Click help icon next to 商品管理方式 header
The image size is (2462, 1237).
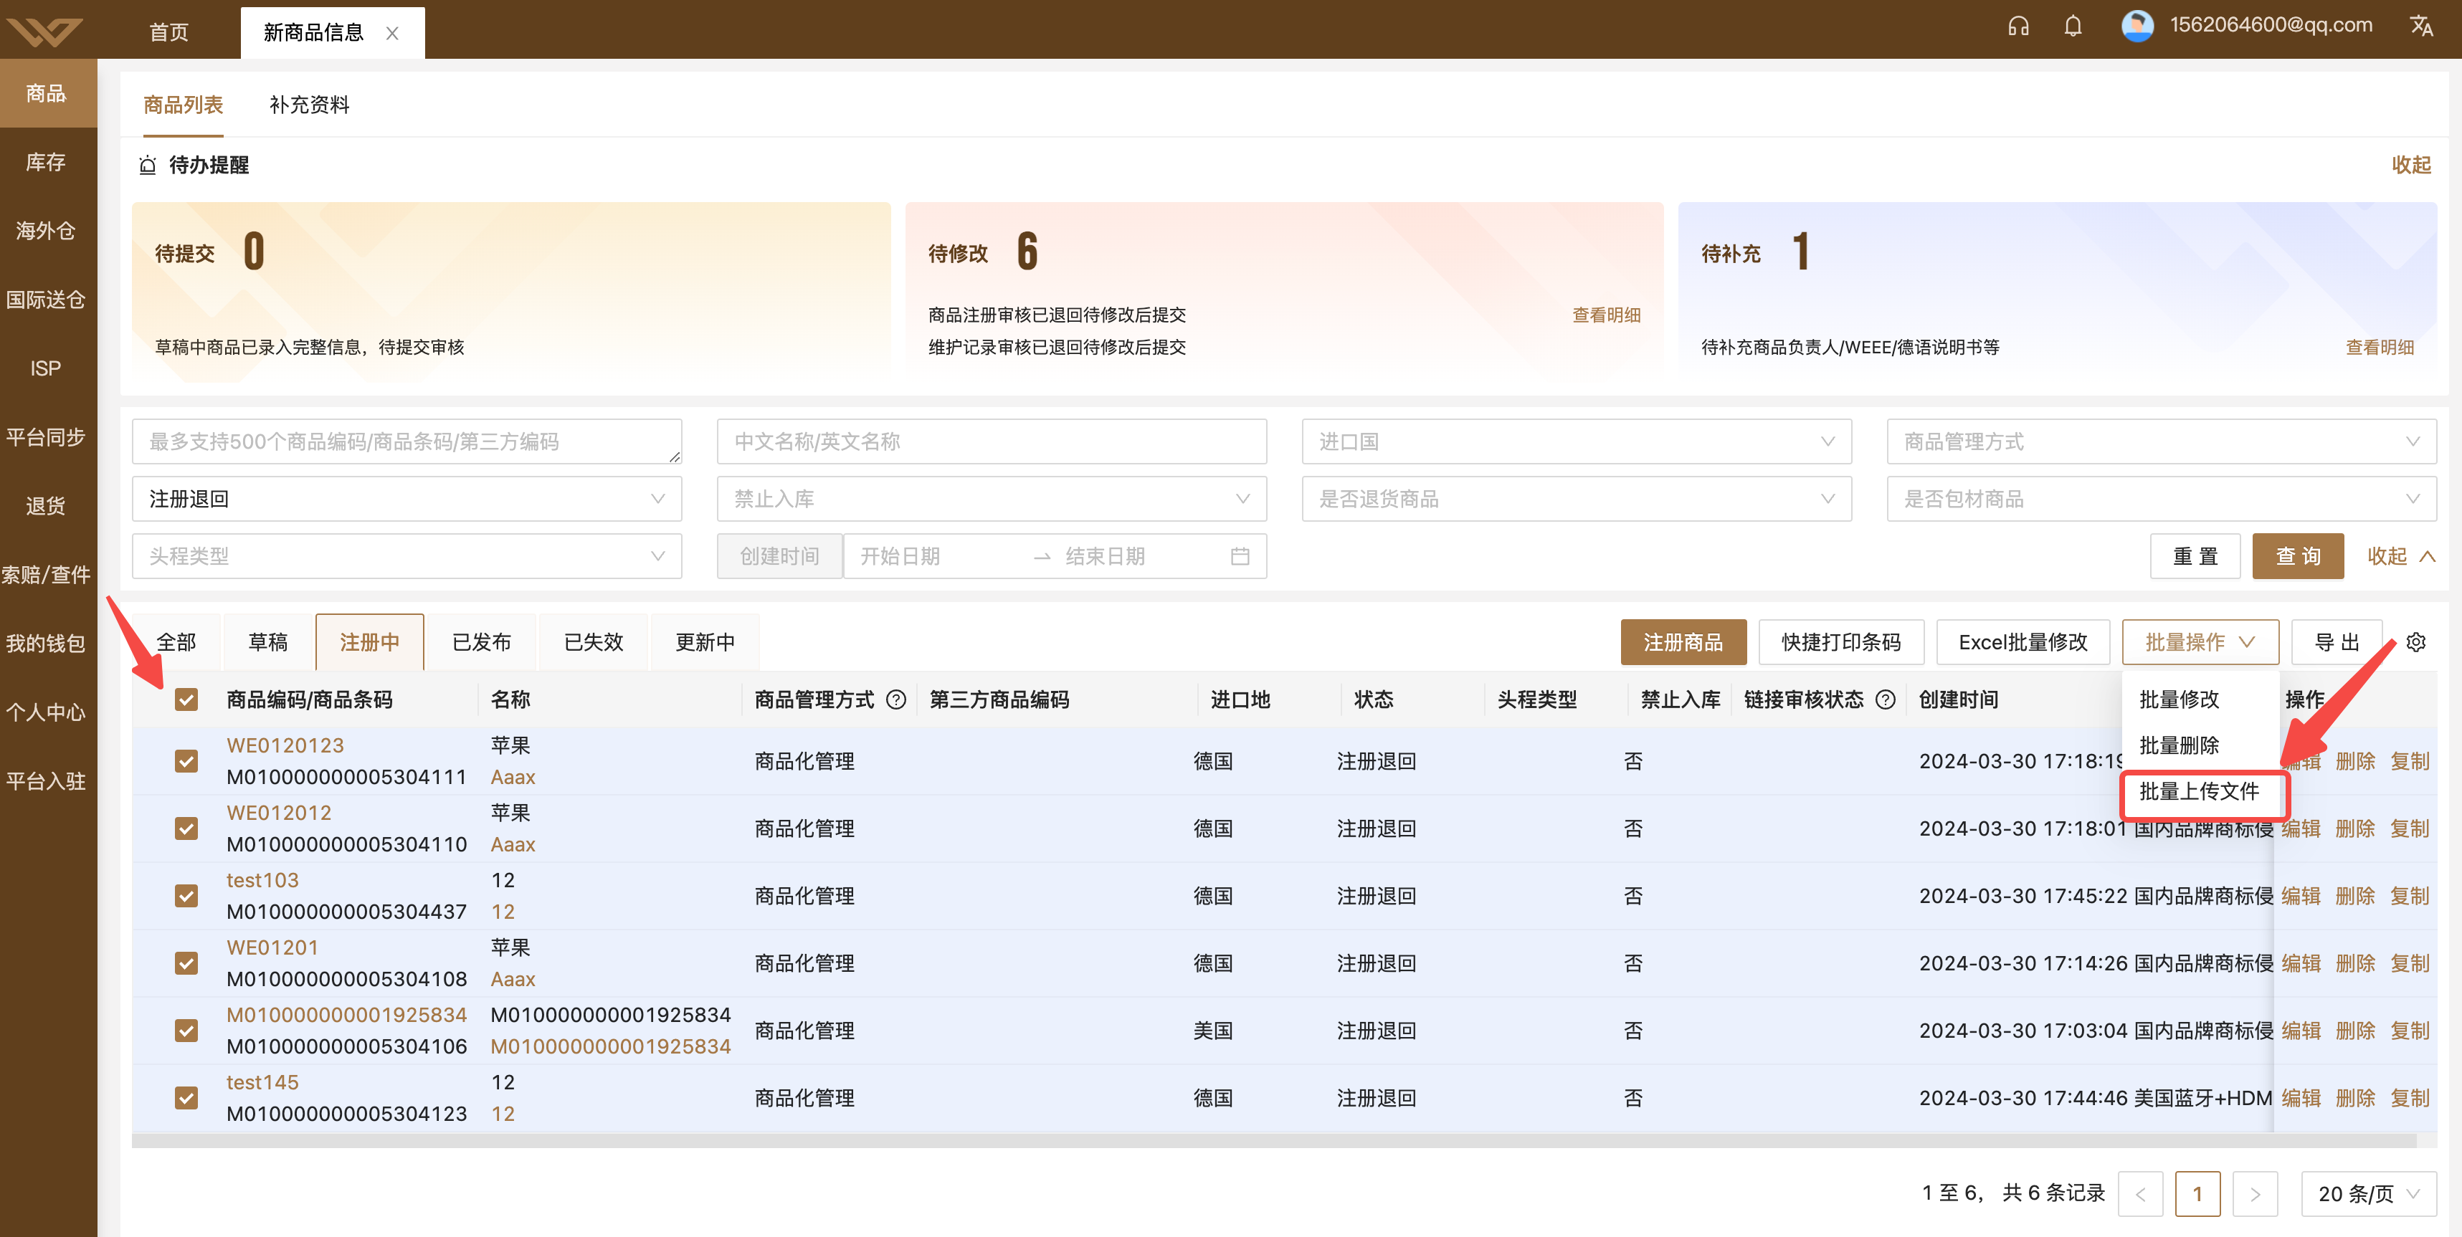pos(895,699)
